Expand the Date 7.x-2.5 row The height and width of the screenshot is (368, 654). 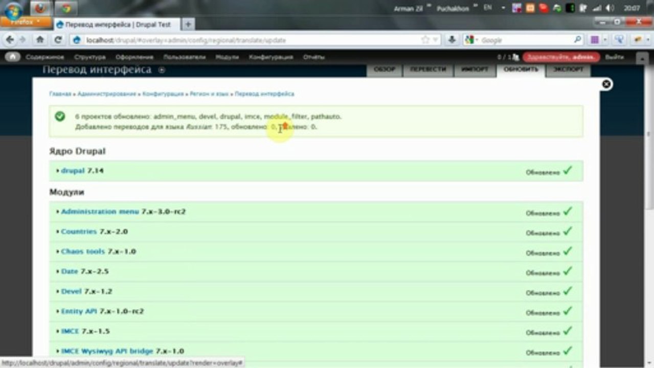coord(316,271)
